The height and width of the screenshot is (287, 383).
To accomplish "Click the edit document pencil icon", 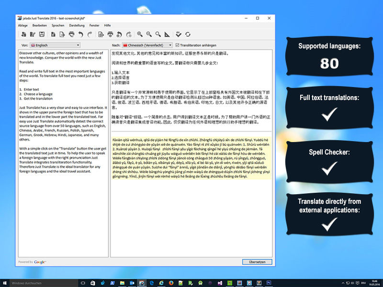I will pyautogui.click(x=33, y=34).
